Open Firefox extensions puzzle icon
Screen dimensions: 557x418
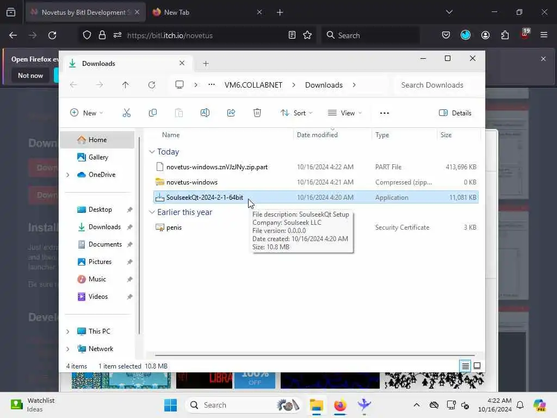(x=505, y=35)
